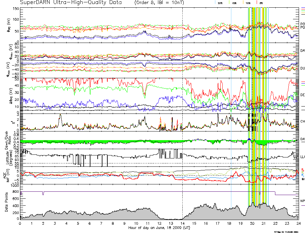Click the chi-squared spike near hour 3.5

coord(60,117)
